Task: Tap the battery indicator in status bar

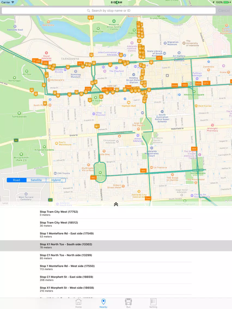Action: pyautogui.click(x=226, y=2)
